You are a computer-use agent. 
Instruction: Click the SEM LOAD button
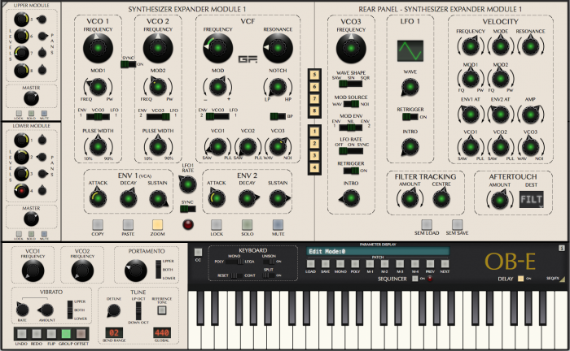pos(427,224)
